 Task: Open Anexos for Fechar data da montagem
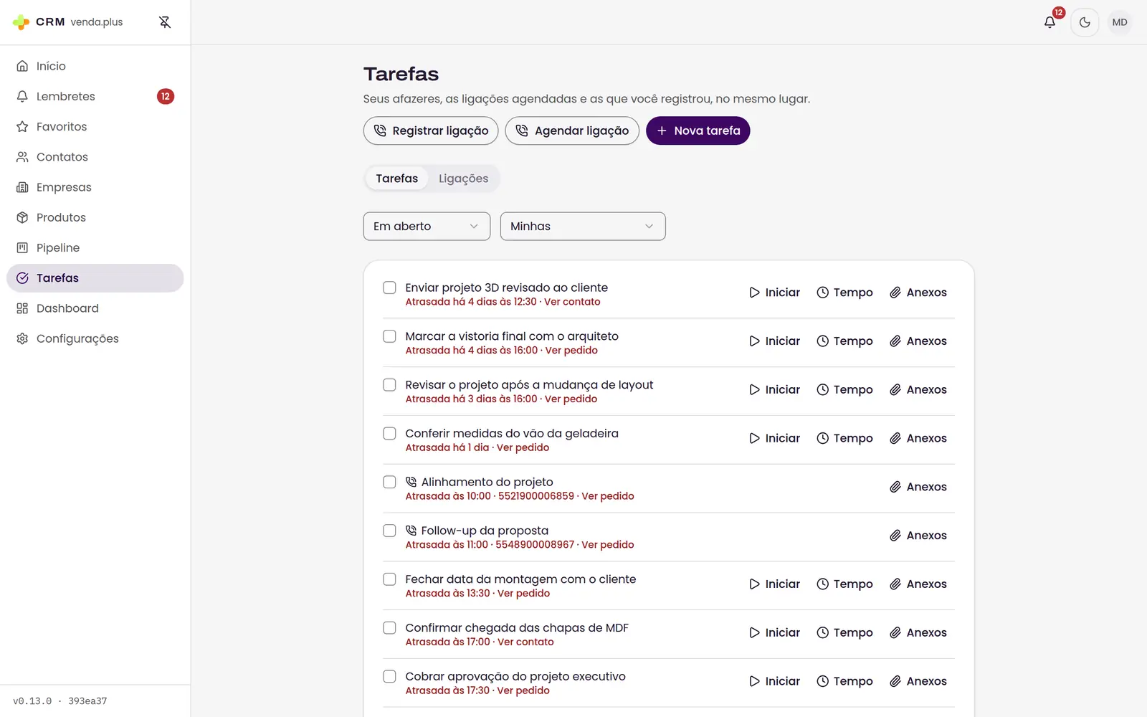(x=918, y=584)
